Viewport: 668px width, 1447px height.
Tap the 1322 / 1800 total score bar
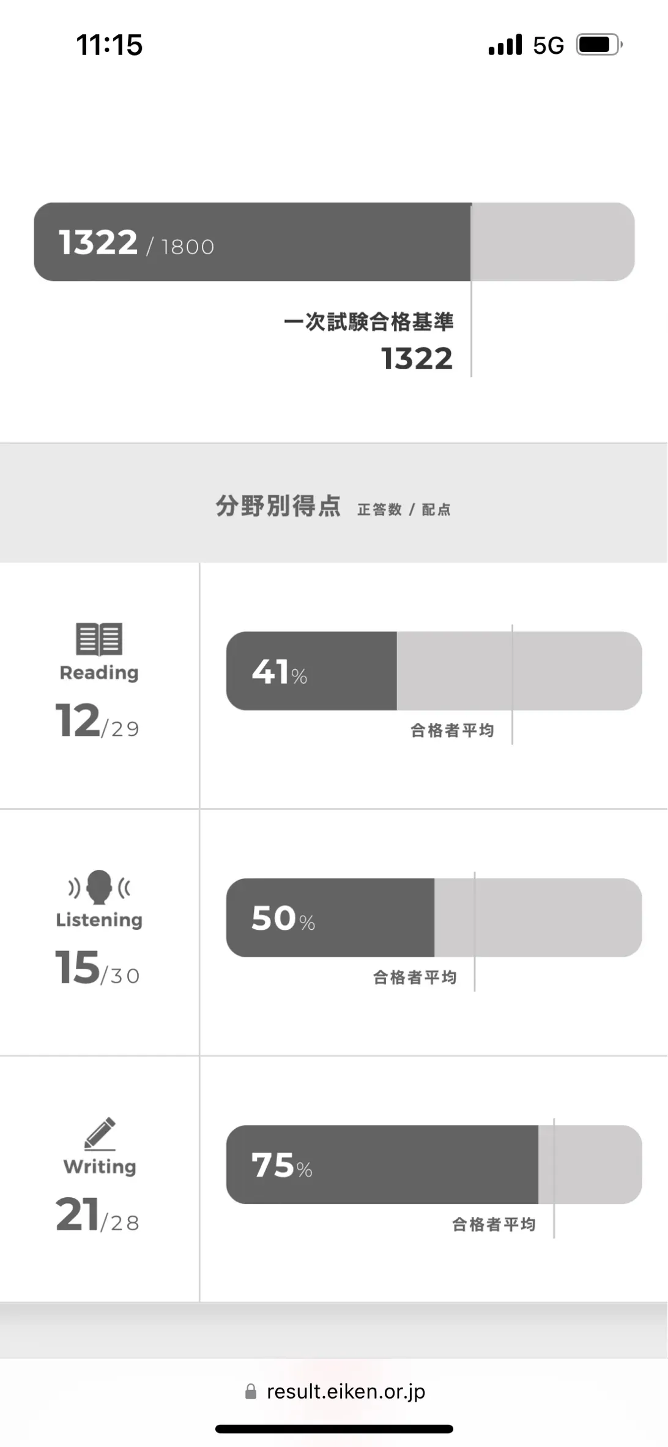pos(334,242)
